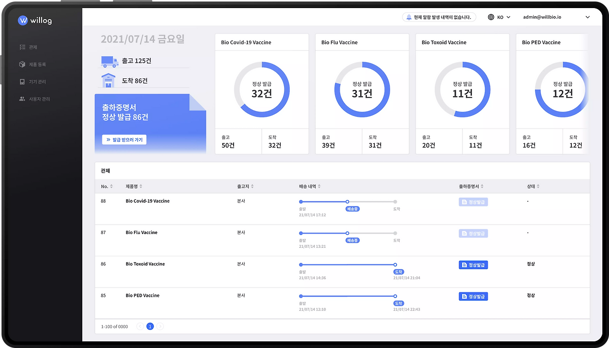Click the globe language icon
This screenshot has height=348, width=609.
[491, 17]
